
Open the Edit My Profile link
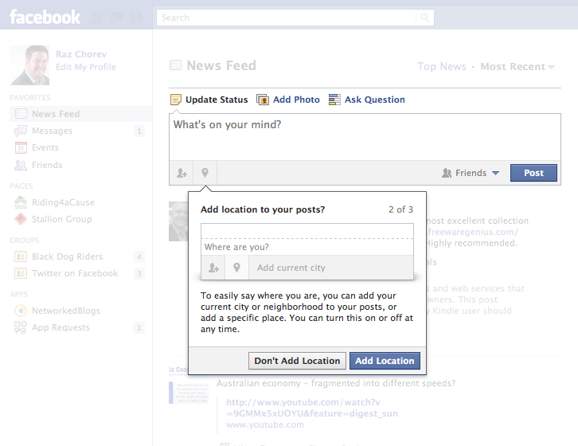pyautogui.click(x=86, y=67)
